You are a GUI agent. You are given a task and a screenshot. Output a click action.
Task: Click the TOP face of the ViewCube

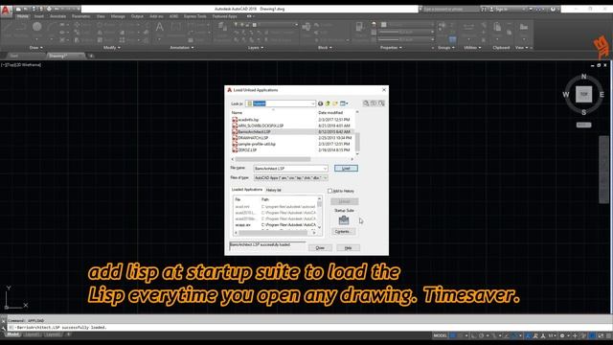point(583,94)
